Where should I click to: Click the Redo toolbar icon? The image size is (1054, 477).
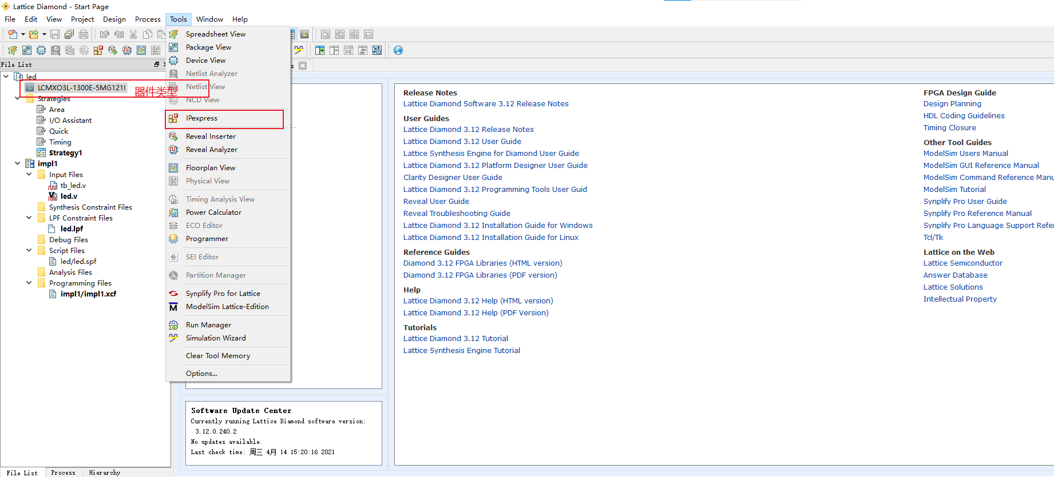pyautogui.click(x=119, y=34)
